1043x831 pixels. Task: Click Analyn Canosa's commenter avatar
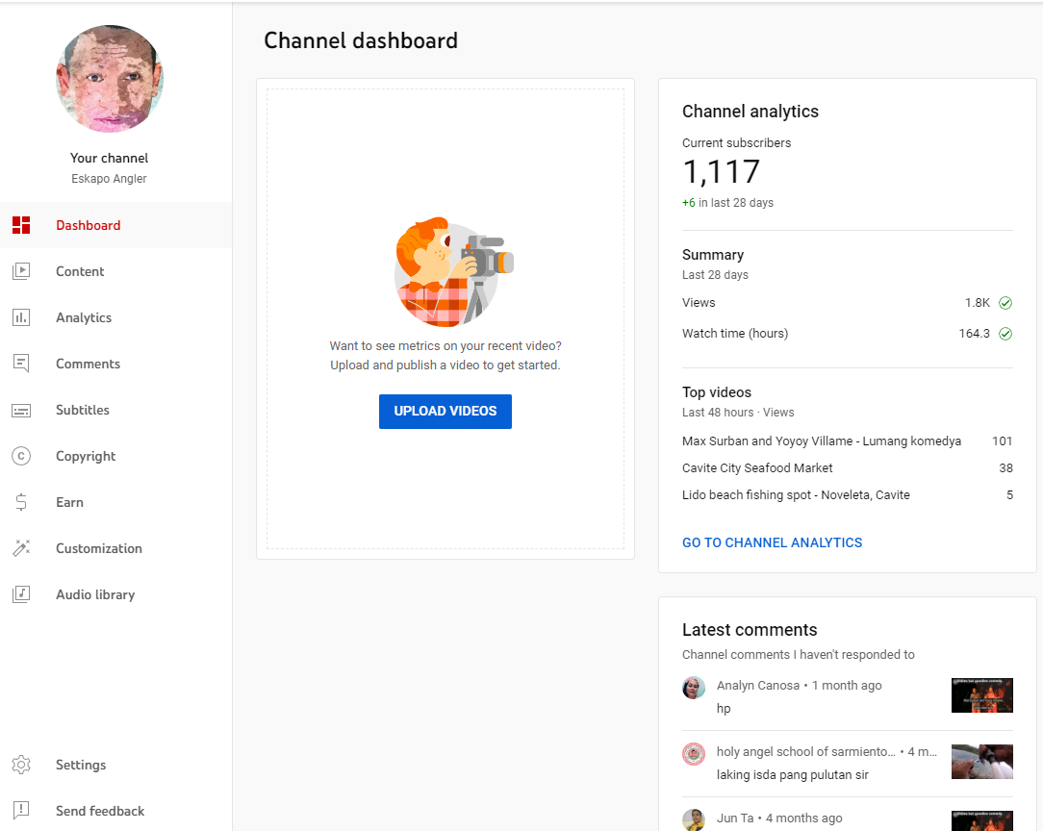[x=694, y=688]
